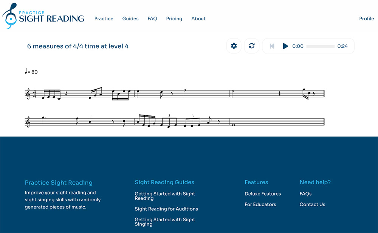Open your Profile
Screen dimensions: 378x233
[366, 18]
